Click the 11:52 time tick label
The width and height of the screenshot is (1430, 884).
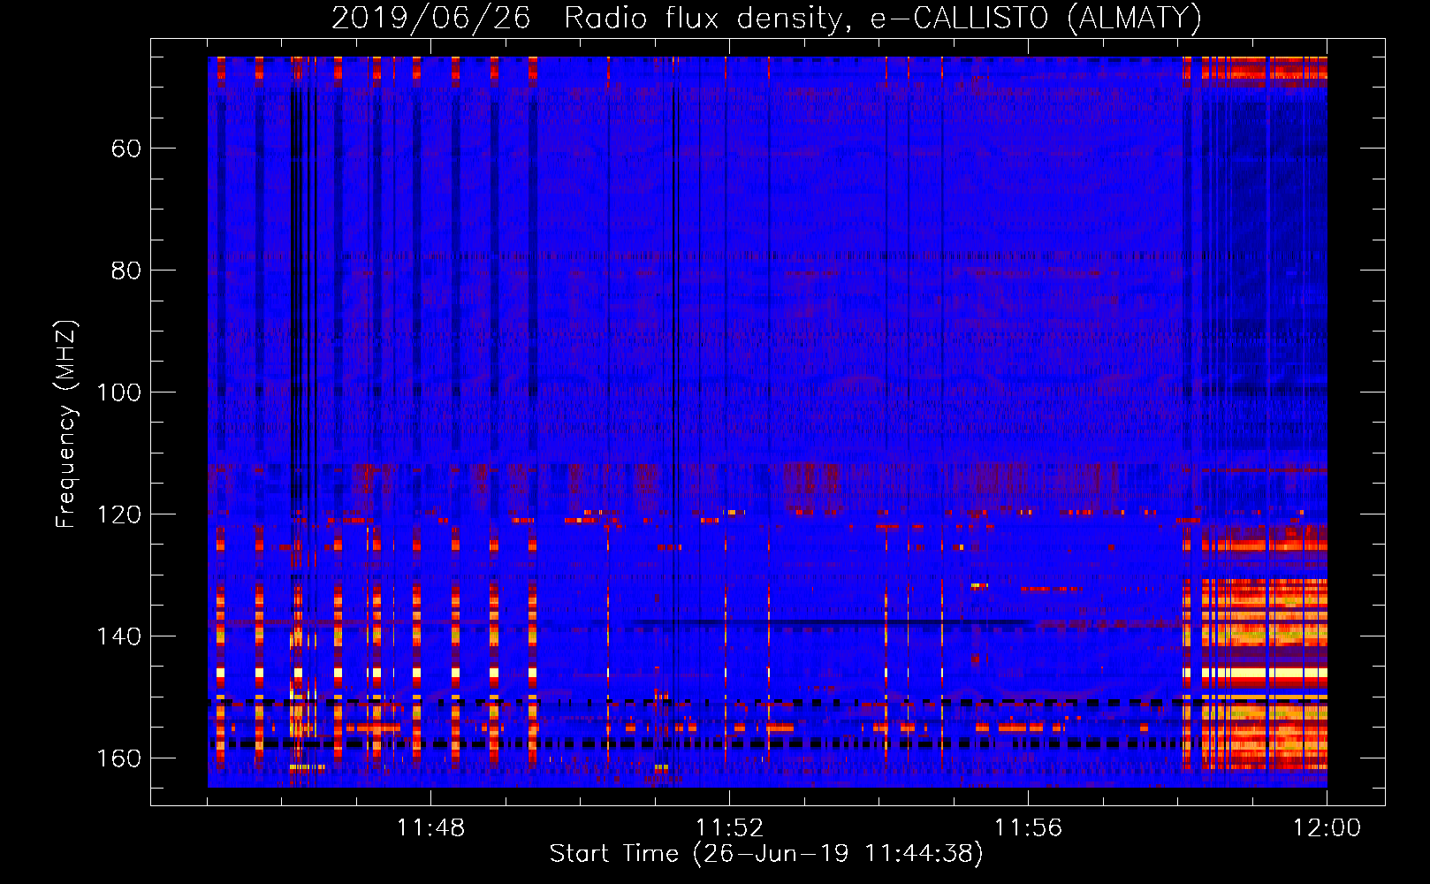point(729,828)
